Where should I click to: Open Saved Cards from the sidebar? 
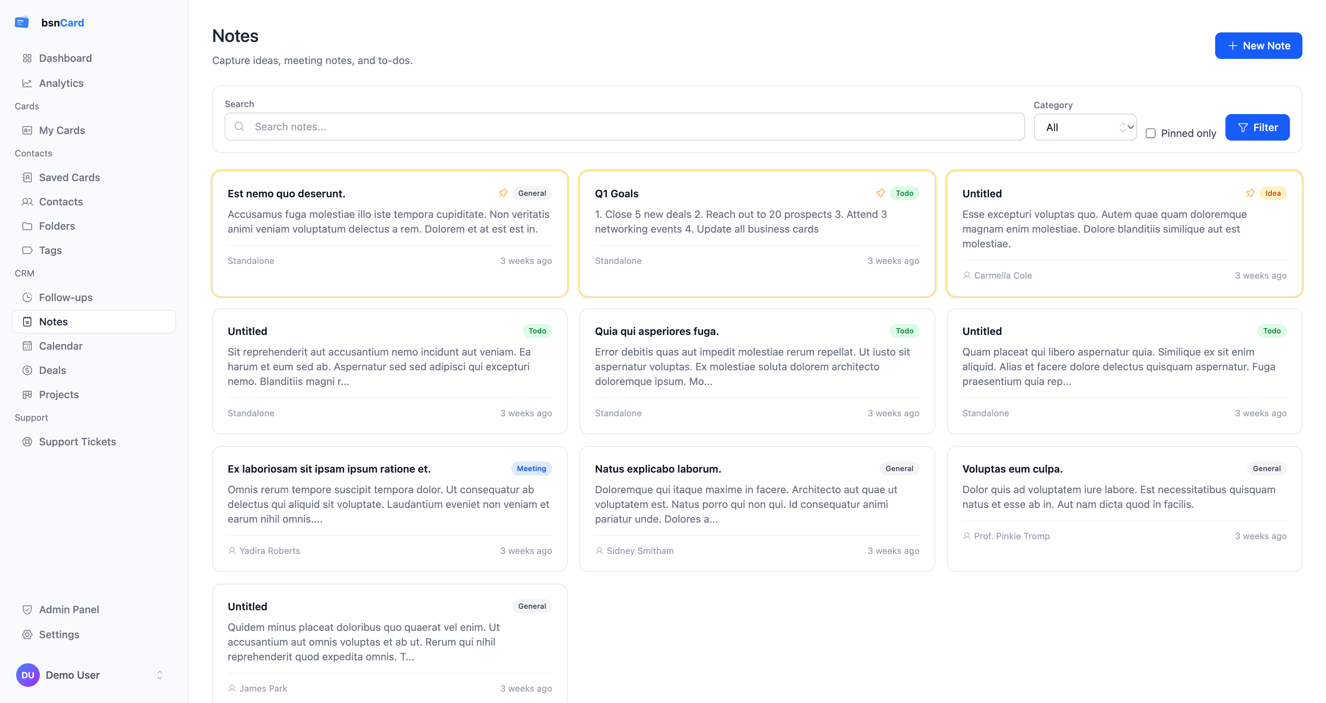(70, 177)
